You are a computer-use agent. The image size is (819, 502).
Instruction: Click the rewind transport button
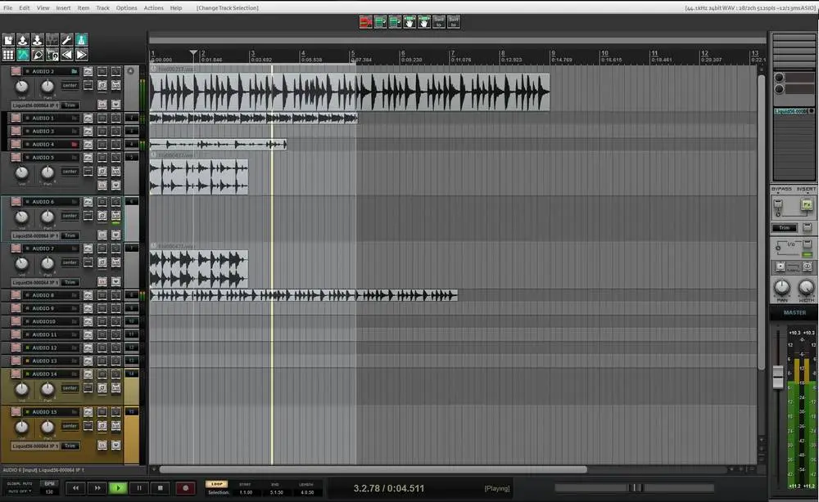[x=75, y=488]
